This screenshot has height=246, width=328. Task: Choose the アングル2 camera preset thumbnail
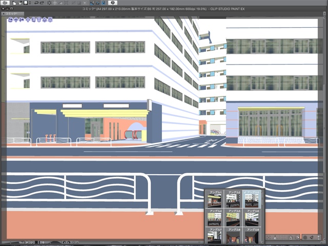pos(233,199)
